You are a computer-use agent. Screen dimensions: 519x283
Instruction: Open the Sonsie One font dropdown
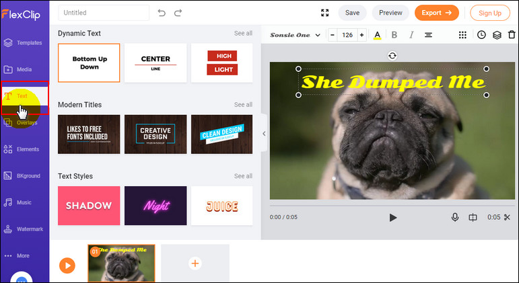295,35
